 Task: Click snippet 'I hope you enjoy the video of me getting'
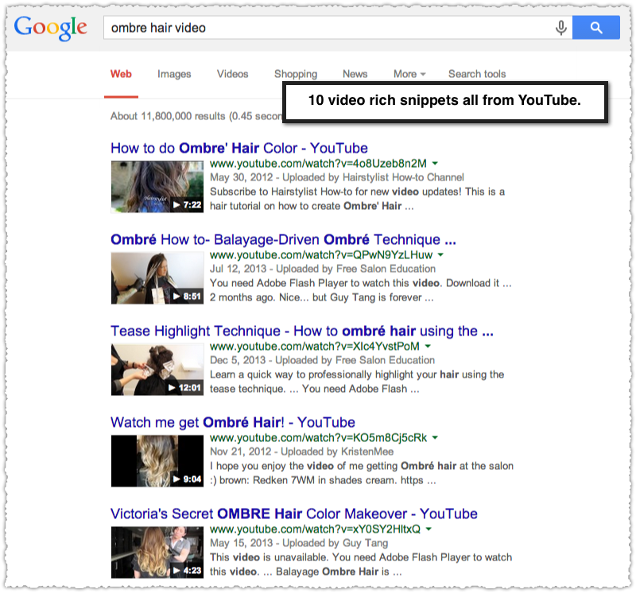coord(304,466)
